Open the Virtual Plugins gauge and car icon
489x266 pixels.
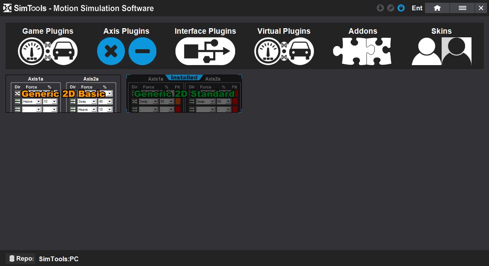click(x=284, y=51)
